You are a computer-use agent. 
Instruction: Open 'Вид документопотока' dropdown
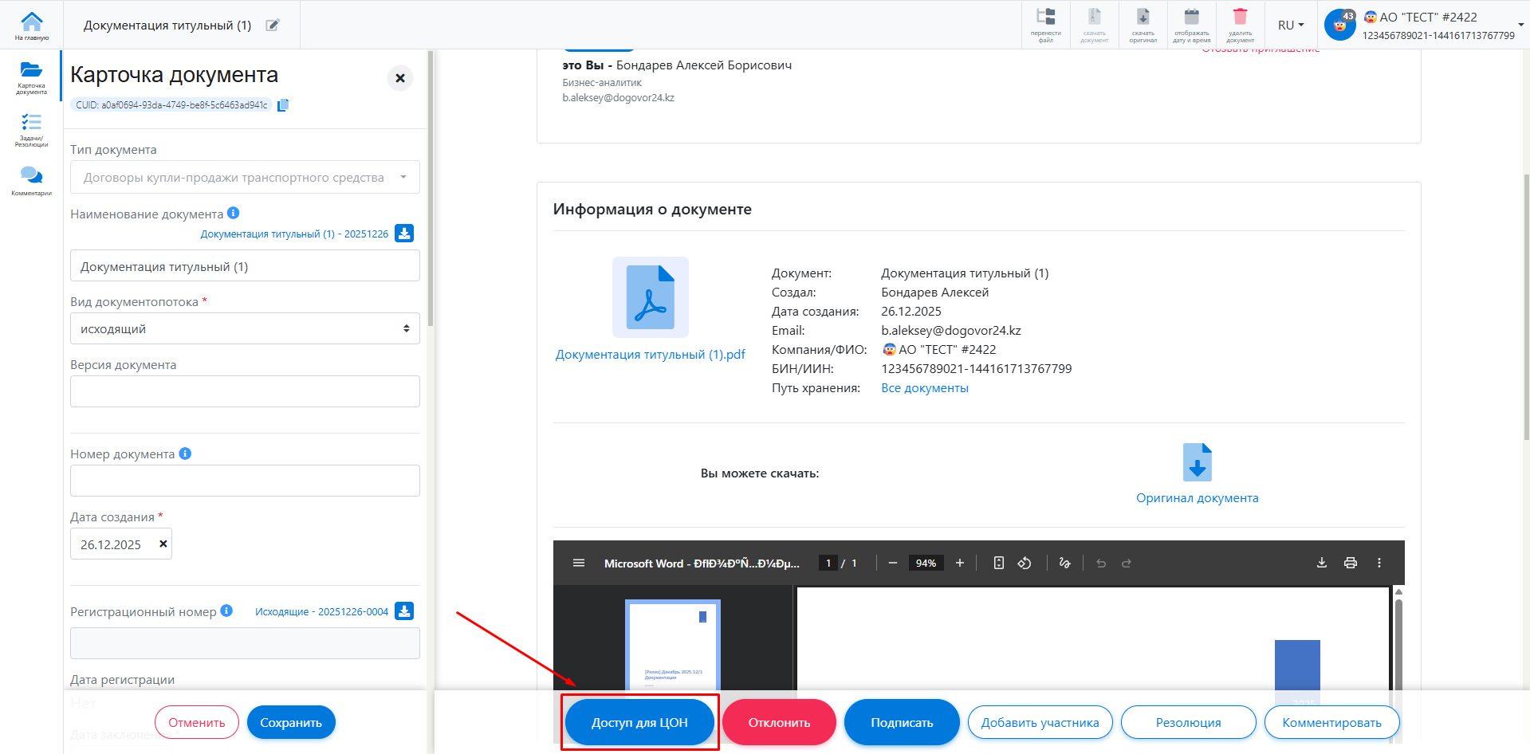pos(245,328)
